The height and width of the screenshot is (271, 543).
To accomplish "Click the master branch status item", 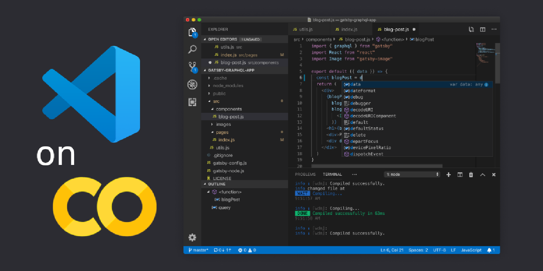I will tap(199, 250).
